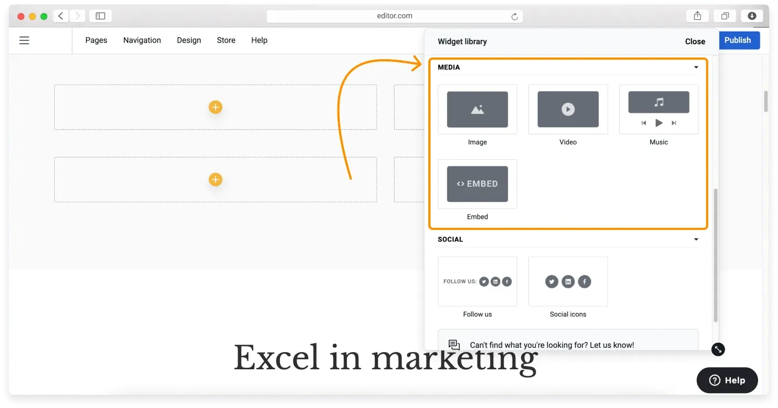
Task: Reload the page in address bar
Action: pos(515,17)
